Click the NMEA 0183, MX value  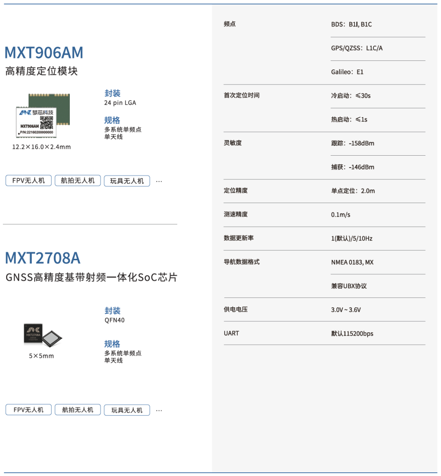[352, 262]
